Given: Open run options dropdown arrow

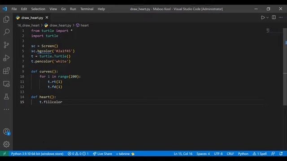Looking at the screenshot, I should 267,17.
